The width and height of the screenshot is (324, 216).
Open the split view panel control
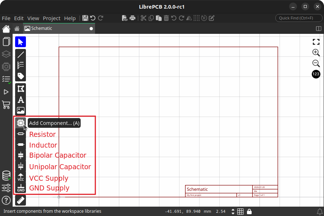click(x=318, y=28)
